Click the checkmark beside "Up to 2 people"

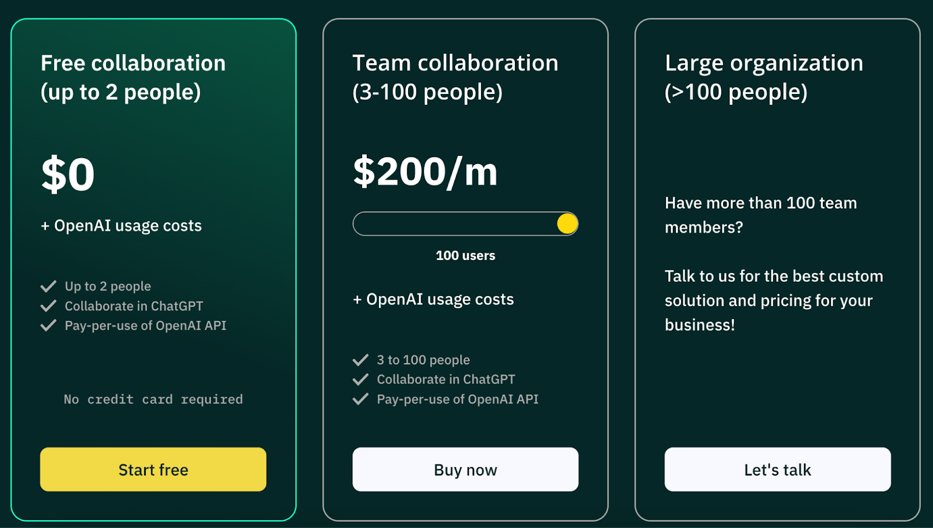(x=48, y=286)
